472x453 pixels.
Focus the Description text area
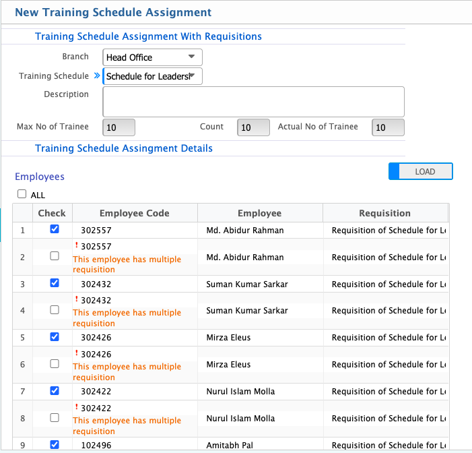point(253,102)
